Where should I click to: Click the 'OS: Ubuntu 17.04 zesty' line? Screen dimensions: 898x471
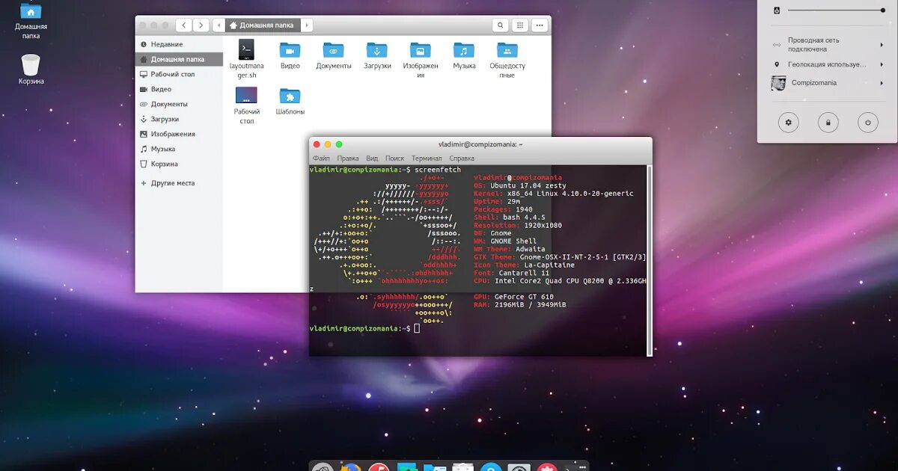pos(520,185)
